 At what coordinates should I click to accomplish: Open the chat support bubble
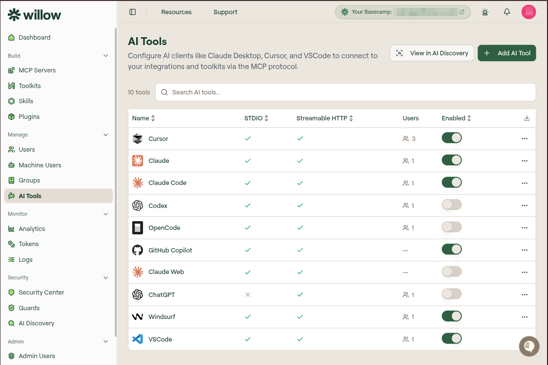click(529, 346)
